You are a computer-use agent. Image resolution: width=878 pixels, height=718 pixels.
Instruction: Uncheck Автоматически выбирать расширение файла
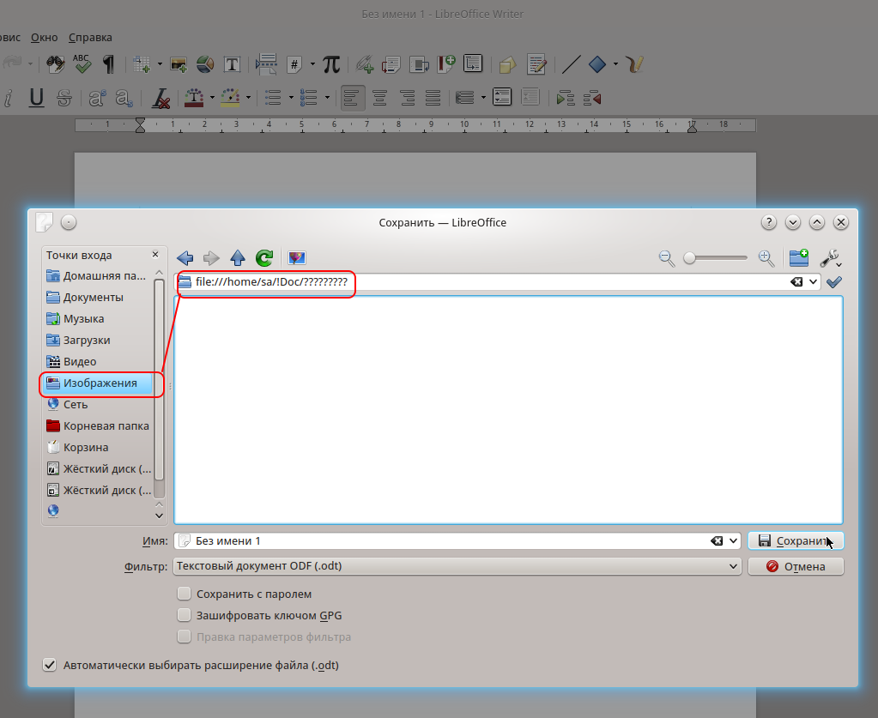point(50,665)
